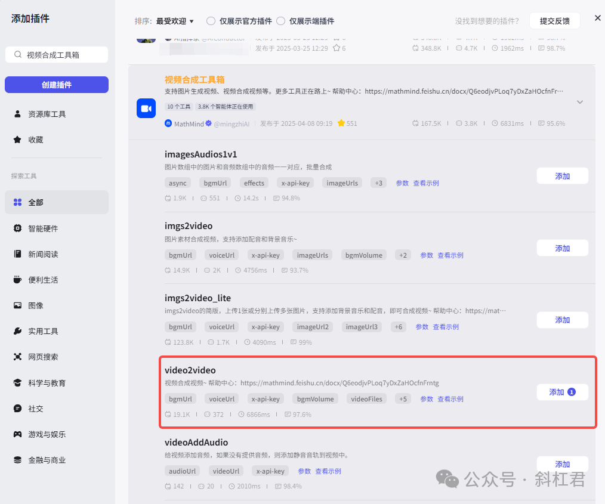
Task: Click the 科学与教育 graduation cap icon
Action: coord(17,382)
